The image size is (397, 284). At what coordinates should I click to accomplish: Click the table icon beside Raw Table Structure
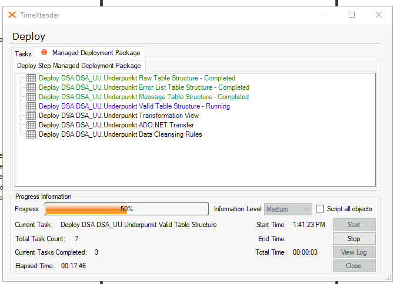click(31, 78)
